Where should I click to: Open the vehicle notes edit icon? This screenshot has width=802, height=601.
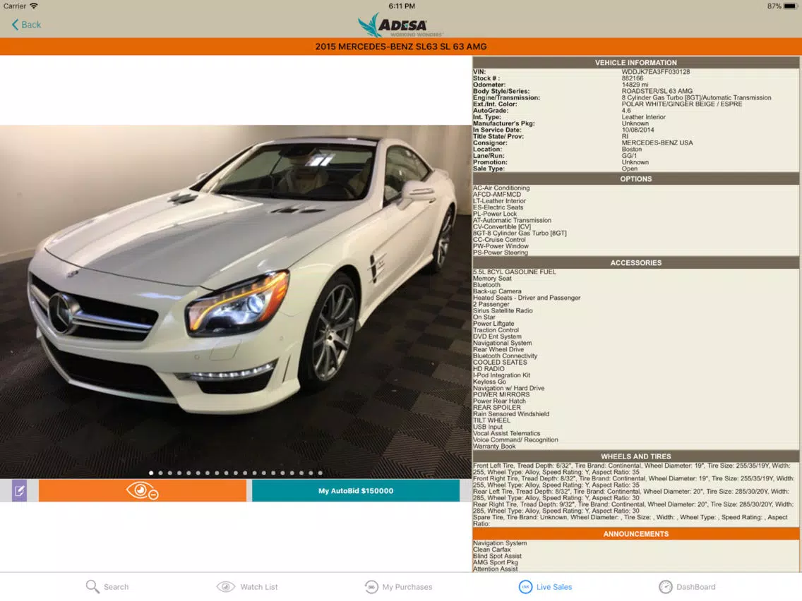click(x=20, y=491)
